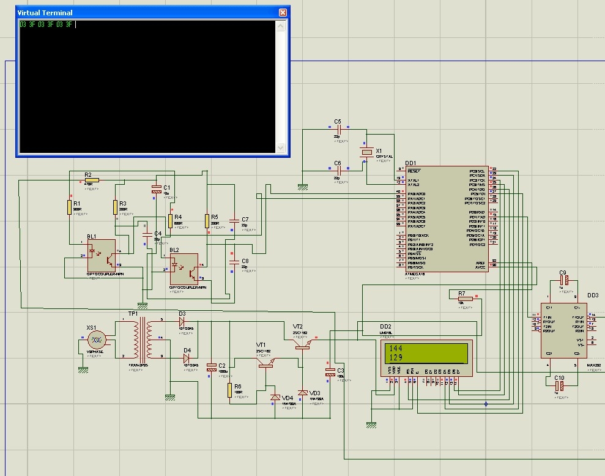605x476 pixels.
Task: Select the XS1 sine source symbol
Action: click(x=97, y=340)
